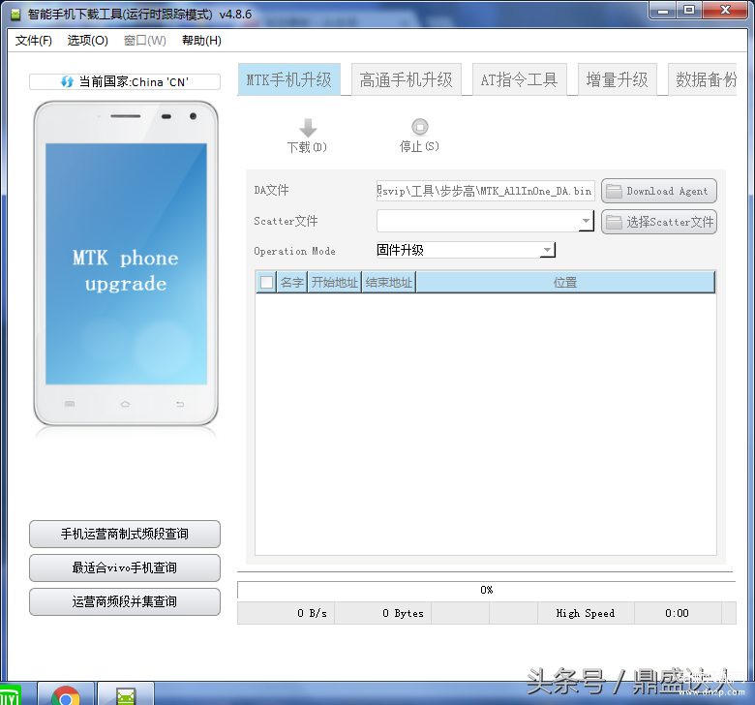
Task: Toggle the select-all checkbox in table header
Action: click(266, 282)
